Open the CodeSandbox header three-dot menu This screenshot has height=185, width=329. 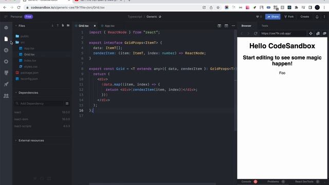pos(324,17)
